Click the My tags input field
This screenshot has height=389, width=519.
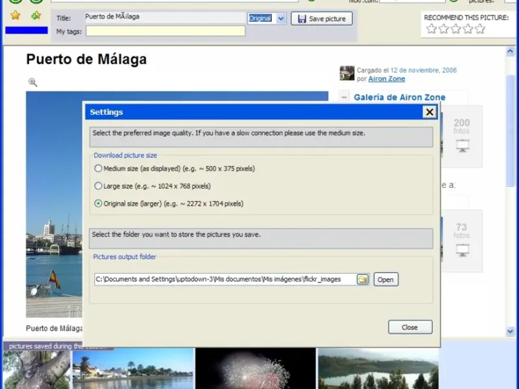(165, 31)
